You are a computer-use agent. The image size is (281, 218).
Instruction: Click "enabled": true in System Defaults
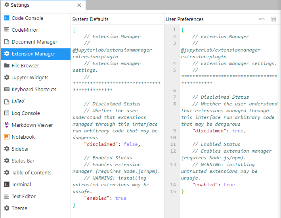pos(105,198)
